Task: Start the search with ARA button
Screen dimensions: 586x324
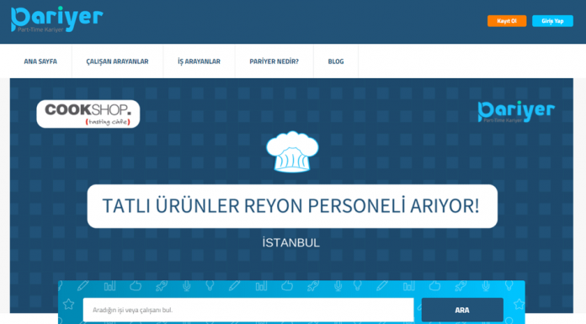Action: pyautogui.click(x=462, y=310)
